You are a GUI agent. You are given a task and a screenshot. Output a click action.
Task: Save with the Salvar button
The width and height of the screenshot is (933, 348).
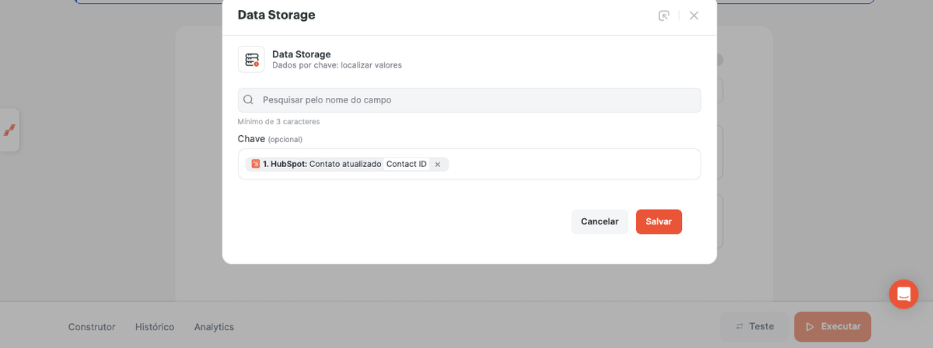[x=659, y=221]
